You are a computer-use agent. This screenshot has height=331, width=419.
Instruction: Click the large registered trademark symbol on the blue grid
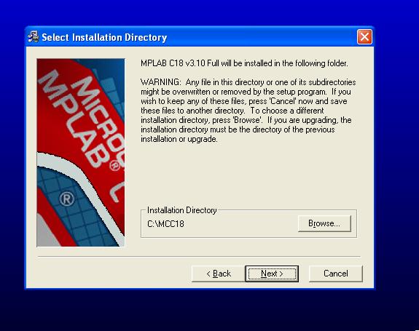click(66, 199)
